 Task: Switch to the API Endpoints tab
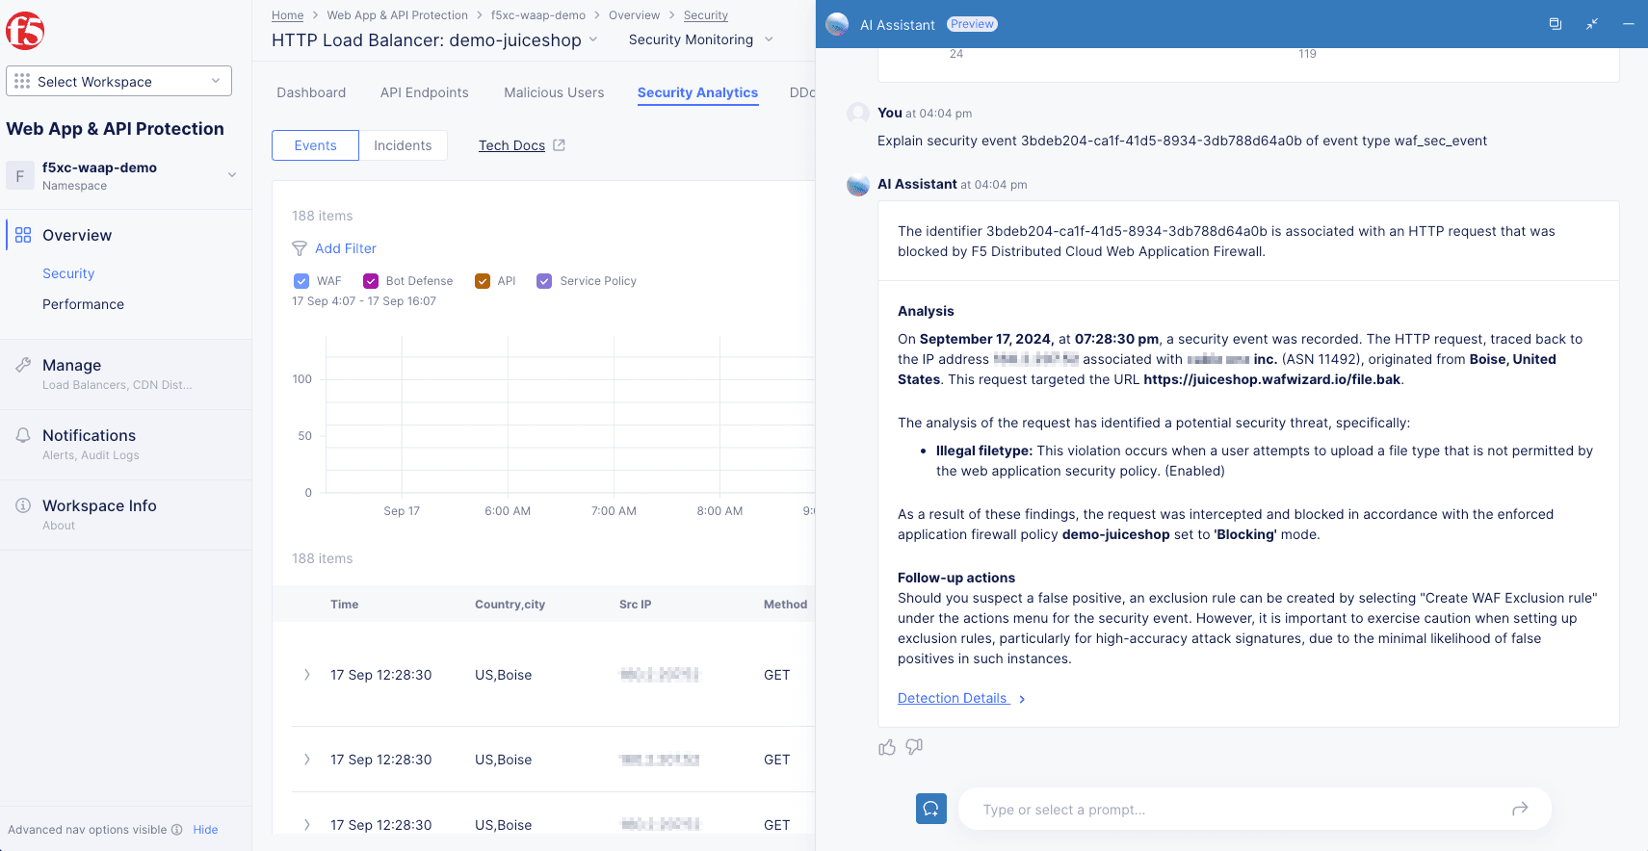[425, 92]
